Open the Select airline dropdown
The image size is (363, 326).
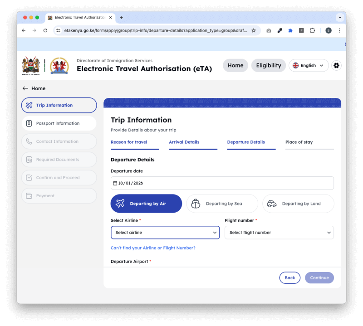165,233
